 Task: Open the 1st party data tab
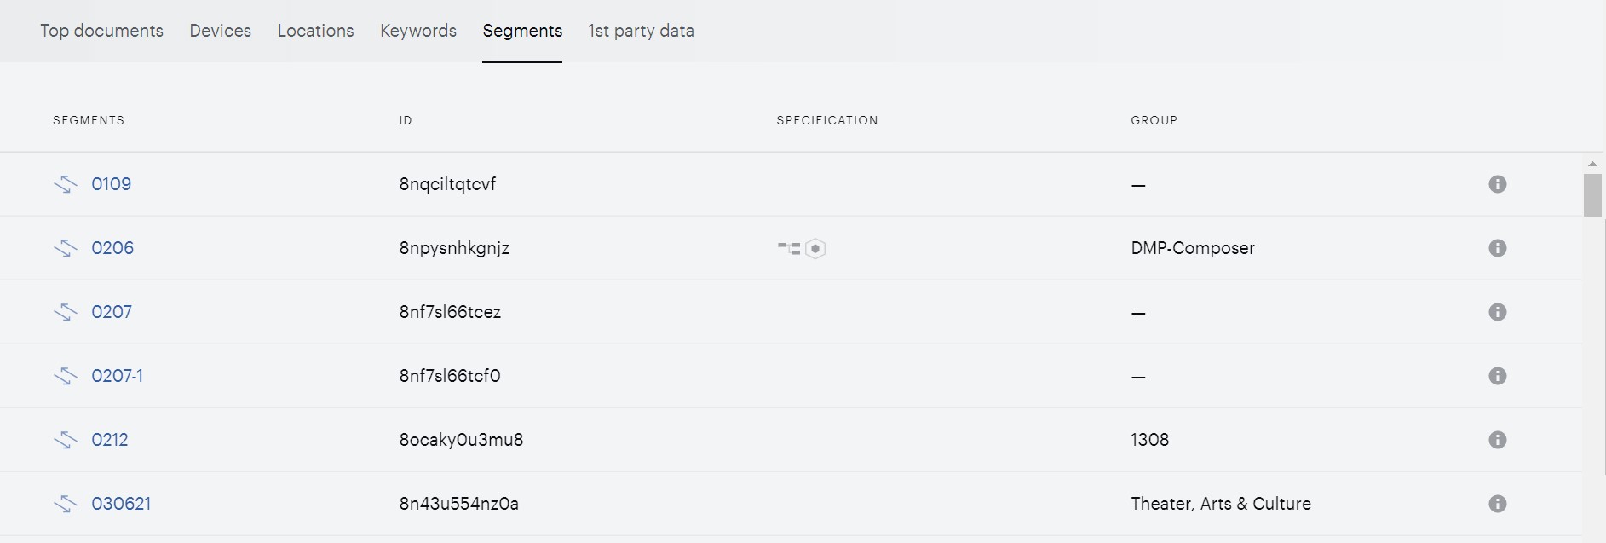point(641,31)
